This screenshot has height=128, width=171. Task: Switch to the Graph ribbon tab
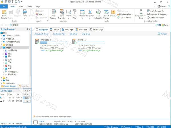(29, 7)
